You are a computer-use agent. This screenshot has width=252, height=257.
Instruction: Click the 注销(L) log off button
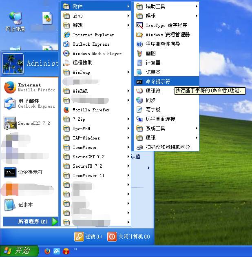coord(88,237)
